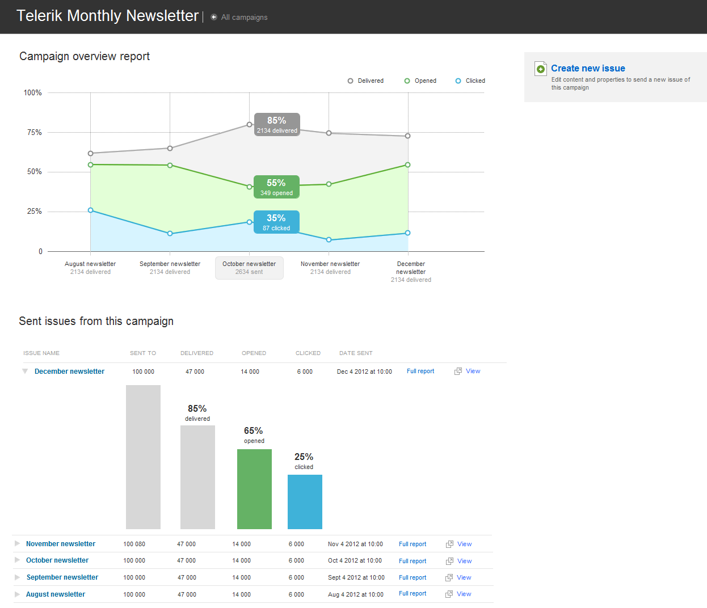The height and width of the screenshot is (608, 707).
Task: Click the October newsletter View popup icon
Action: click(x=449, y=561)
